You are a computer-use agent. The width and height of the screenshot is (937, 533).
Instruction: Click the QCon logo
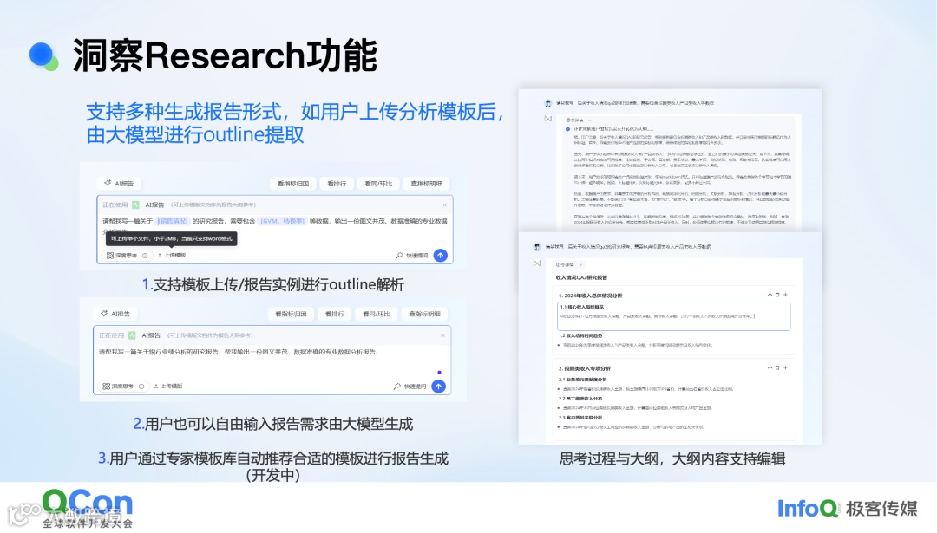point(88,507)
